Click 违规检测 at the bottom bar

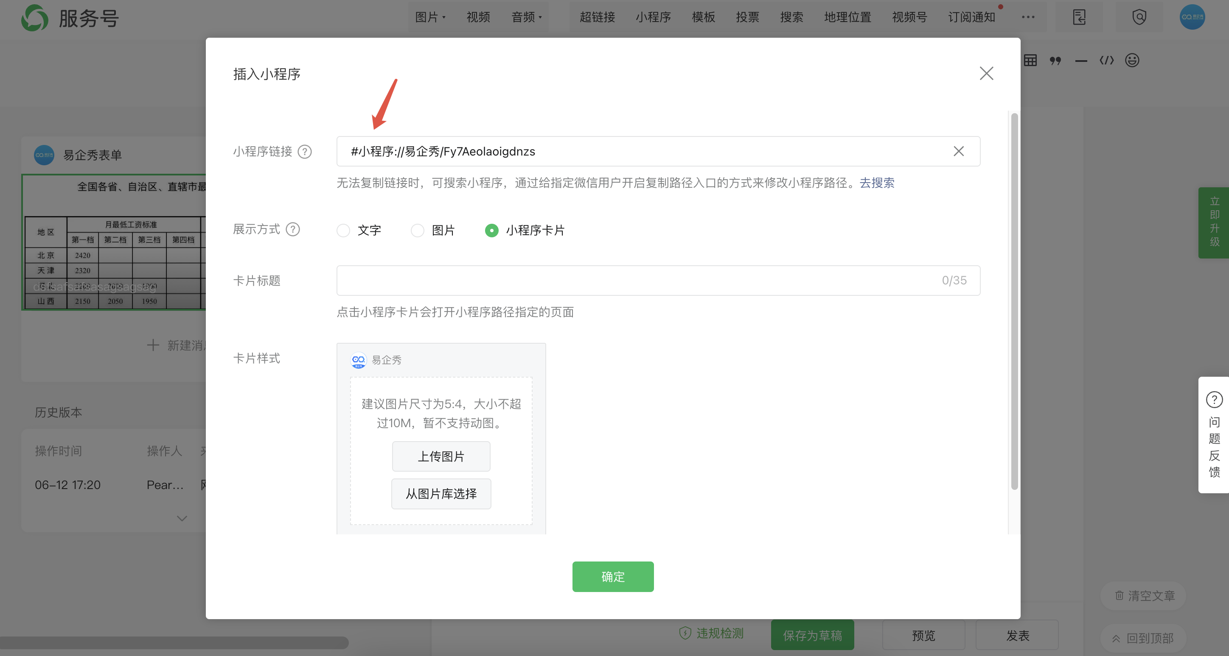click(x=712, y=633)
